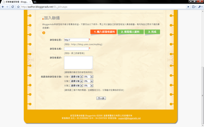Reload the page with refresh icon
The image size is (204, 127).
point(13,7)
